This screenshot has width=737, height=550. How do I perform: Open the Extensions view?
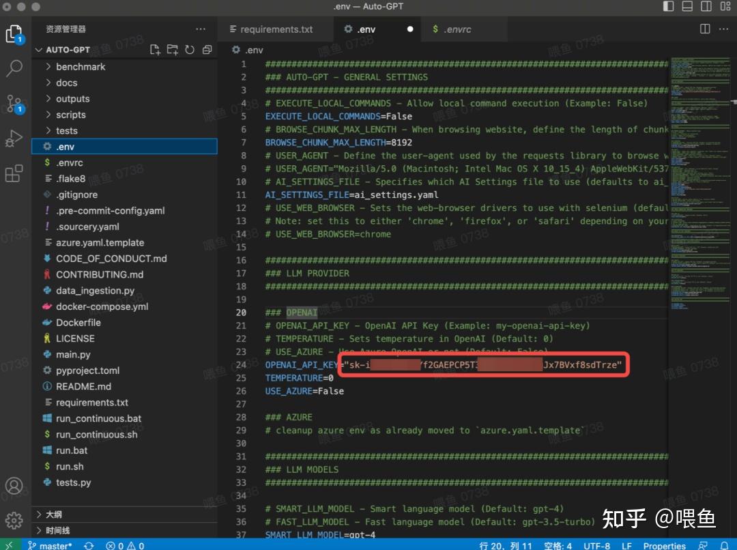pos(14,174)
